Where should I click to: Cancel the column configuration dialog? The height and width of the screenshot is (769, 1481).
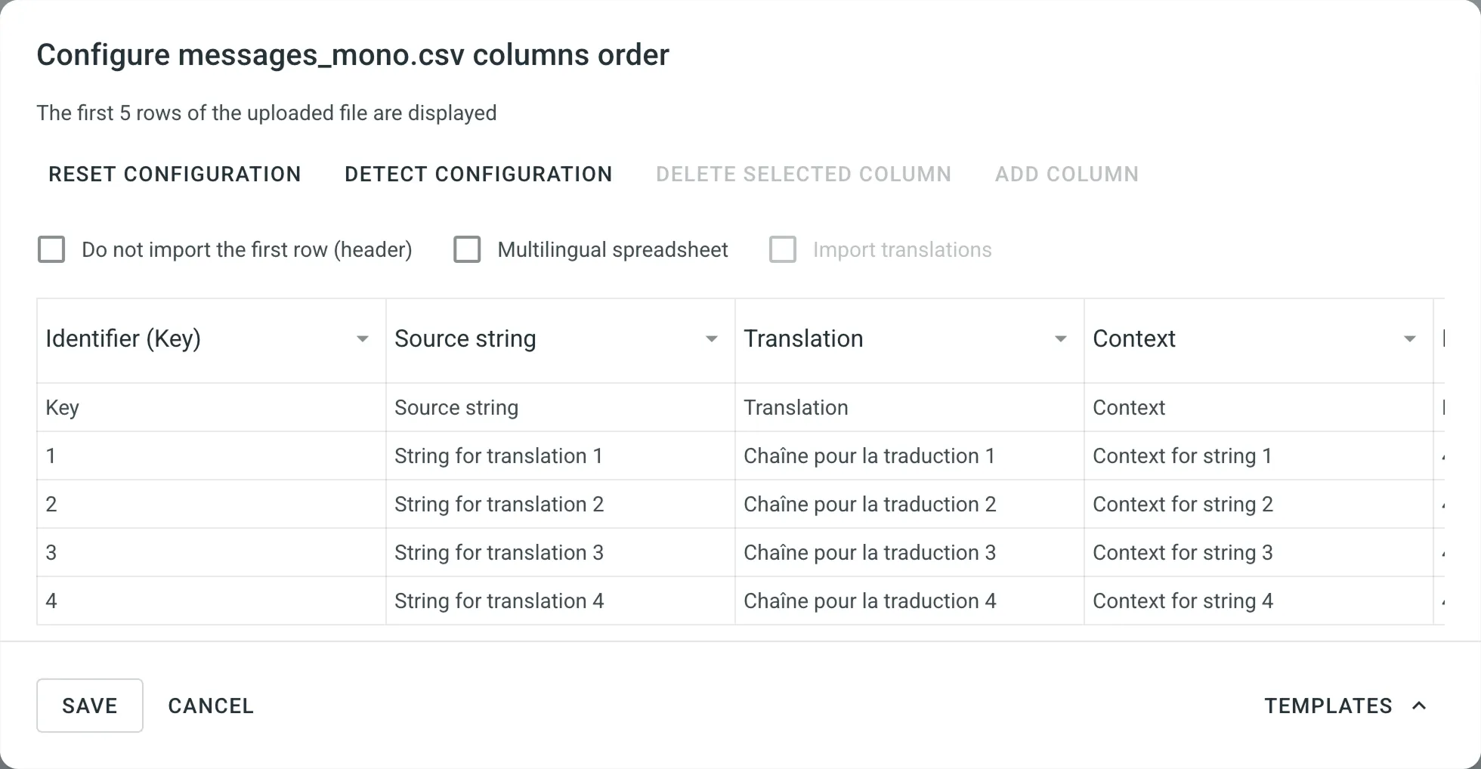coord(211,706)
